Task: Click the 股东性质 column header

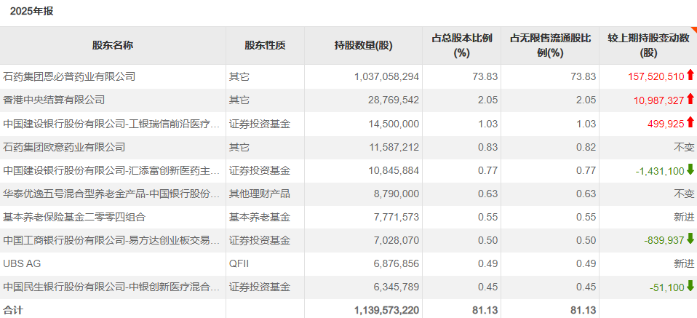Action: (265, 45)
